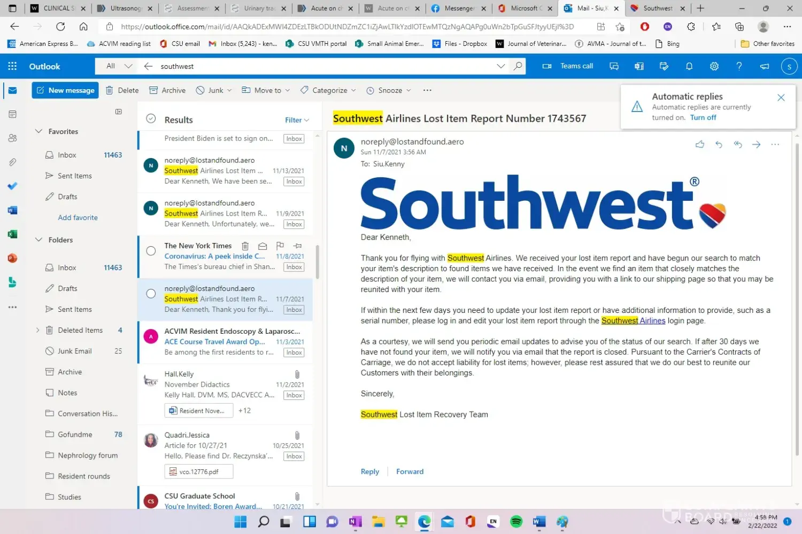Image resolution: width=802 pixels, height=534 pixels.
Task: Open Outlook notifications bell
Action: [689, 66]
